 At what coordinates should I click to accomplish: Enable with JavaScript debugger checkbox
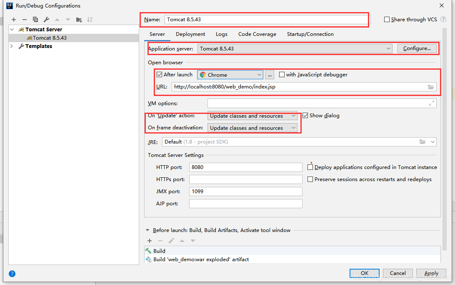click(x=282, y=74)
